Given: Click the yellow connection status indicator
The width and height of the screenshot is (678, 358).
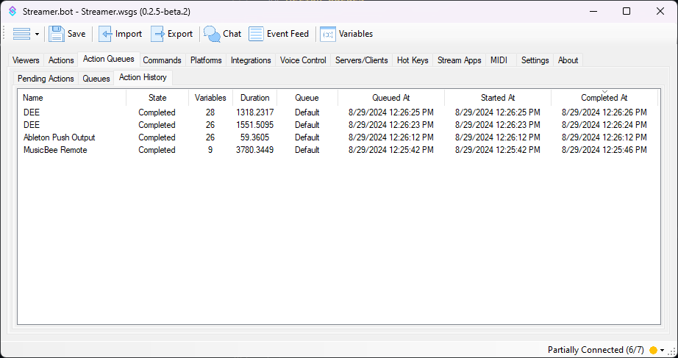Looking at the screenshot, I should [x=653, y=350].
